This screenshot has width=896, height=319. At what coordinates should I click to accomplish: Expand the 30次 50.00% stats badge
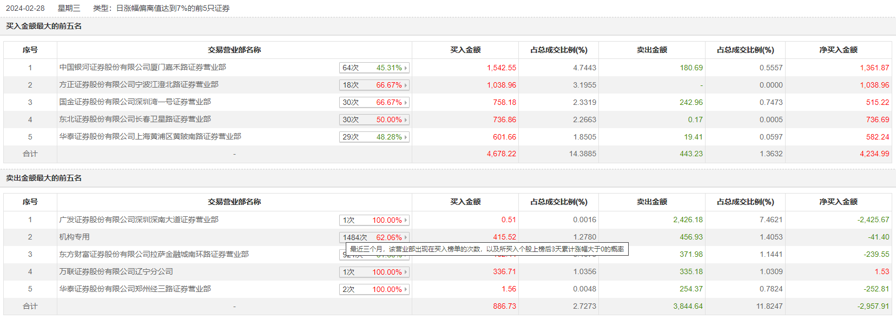coord(374,119)
